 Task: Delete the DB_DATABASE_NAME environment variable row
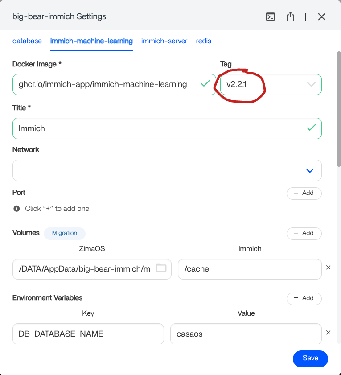point(329,333)
